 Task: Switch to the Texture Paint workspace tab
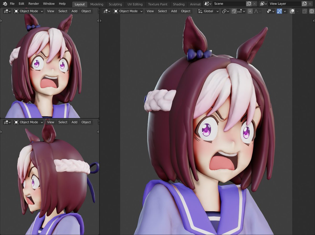pos(158,4)
